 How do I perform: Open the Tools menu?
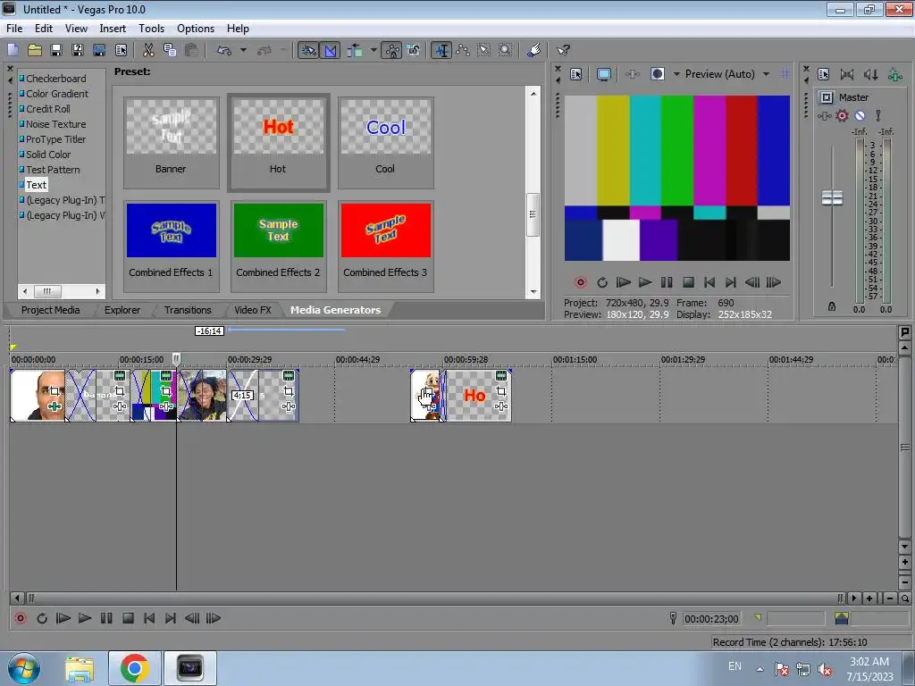point(151,28)
